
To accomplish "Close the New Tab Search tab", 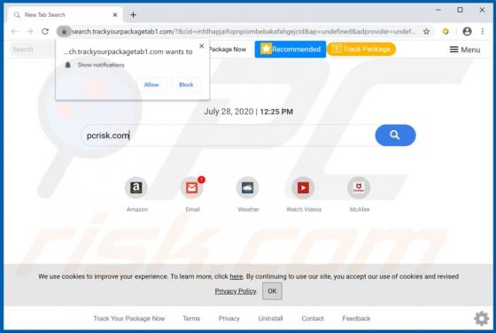I will [x=115, y=15].
